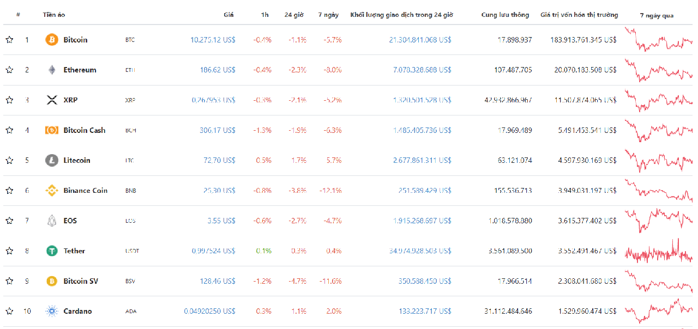
Task: Click the BTC ticker symbol
Action: (129, 40)
